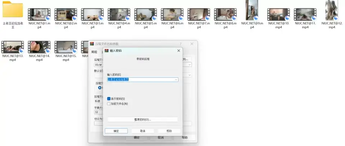The width and height of the screenshot is (345, 146).
Task: Open the password history dropdown arrow
Action: 176,80
